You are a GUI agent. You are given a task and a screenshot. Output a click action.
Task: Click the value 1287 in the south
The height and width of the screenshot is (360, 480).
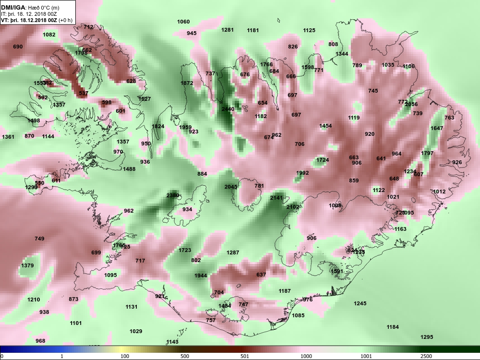(x=233, y=252)
